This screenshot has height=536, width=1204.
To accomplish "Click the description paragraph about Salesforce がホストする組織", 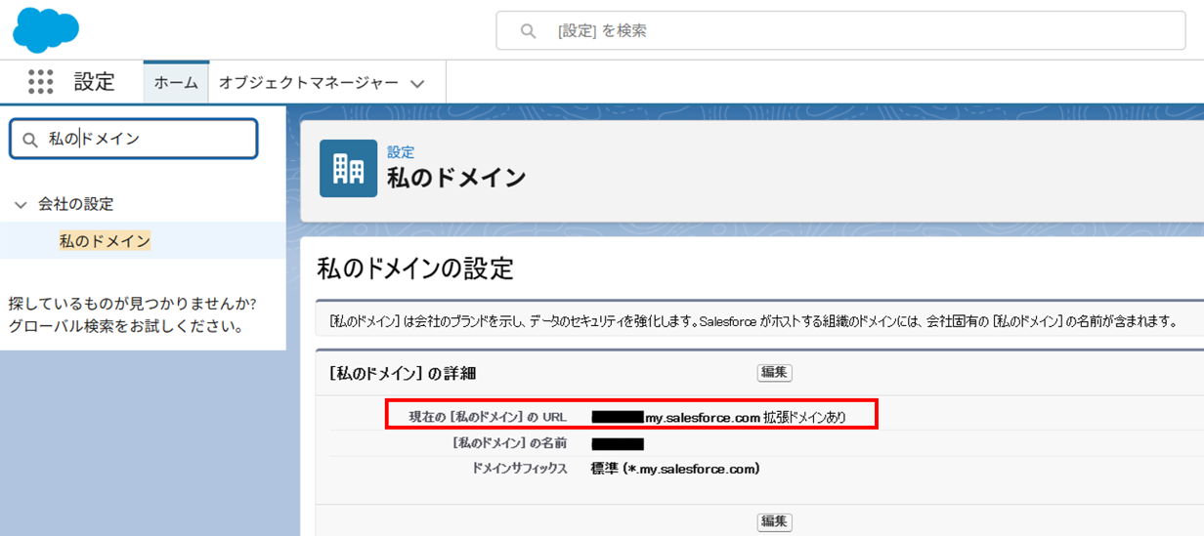I will coord(752,321).
